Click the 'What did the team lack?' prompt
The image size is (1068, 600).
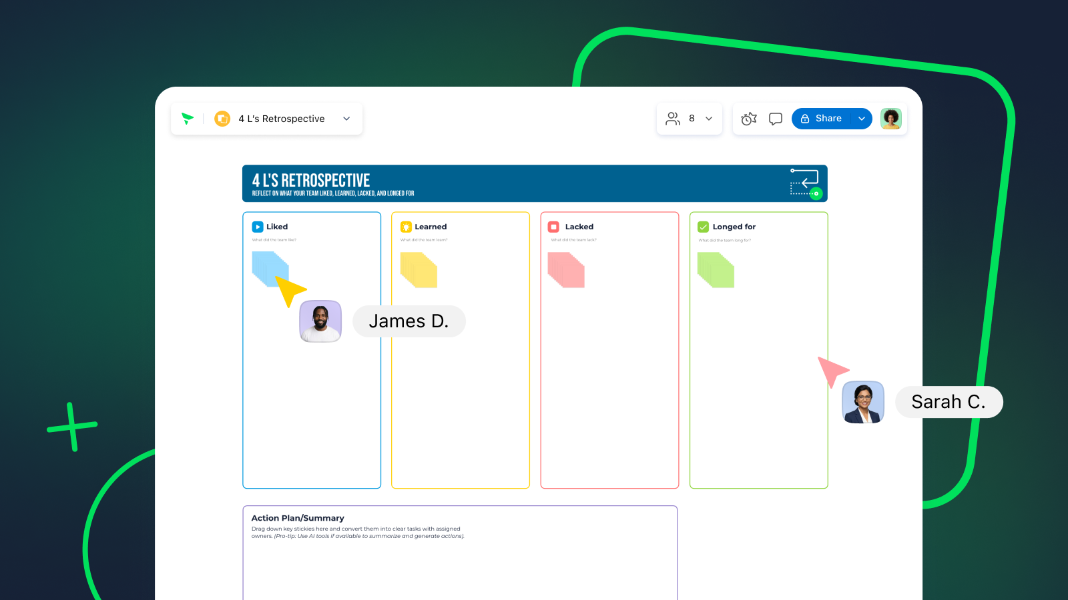click(573, 240)
